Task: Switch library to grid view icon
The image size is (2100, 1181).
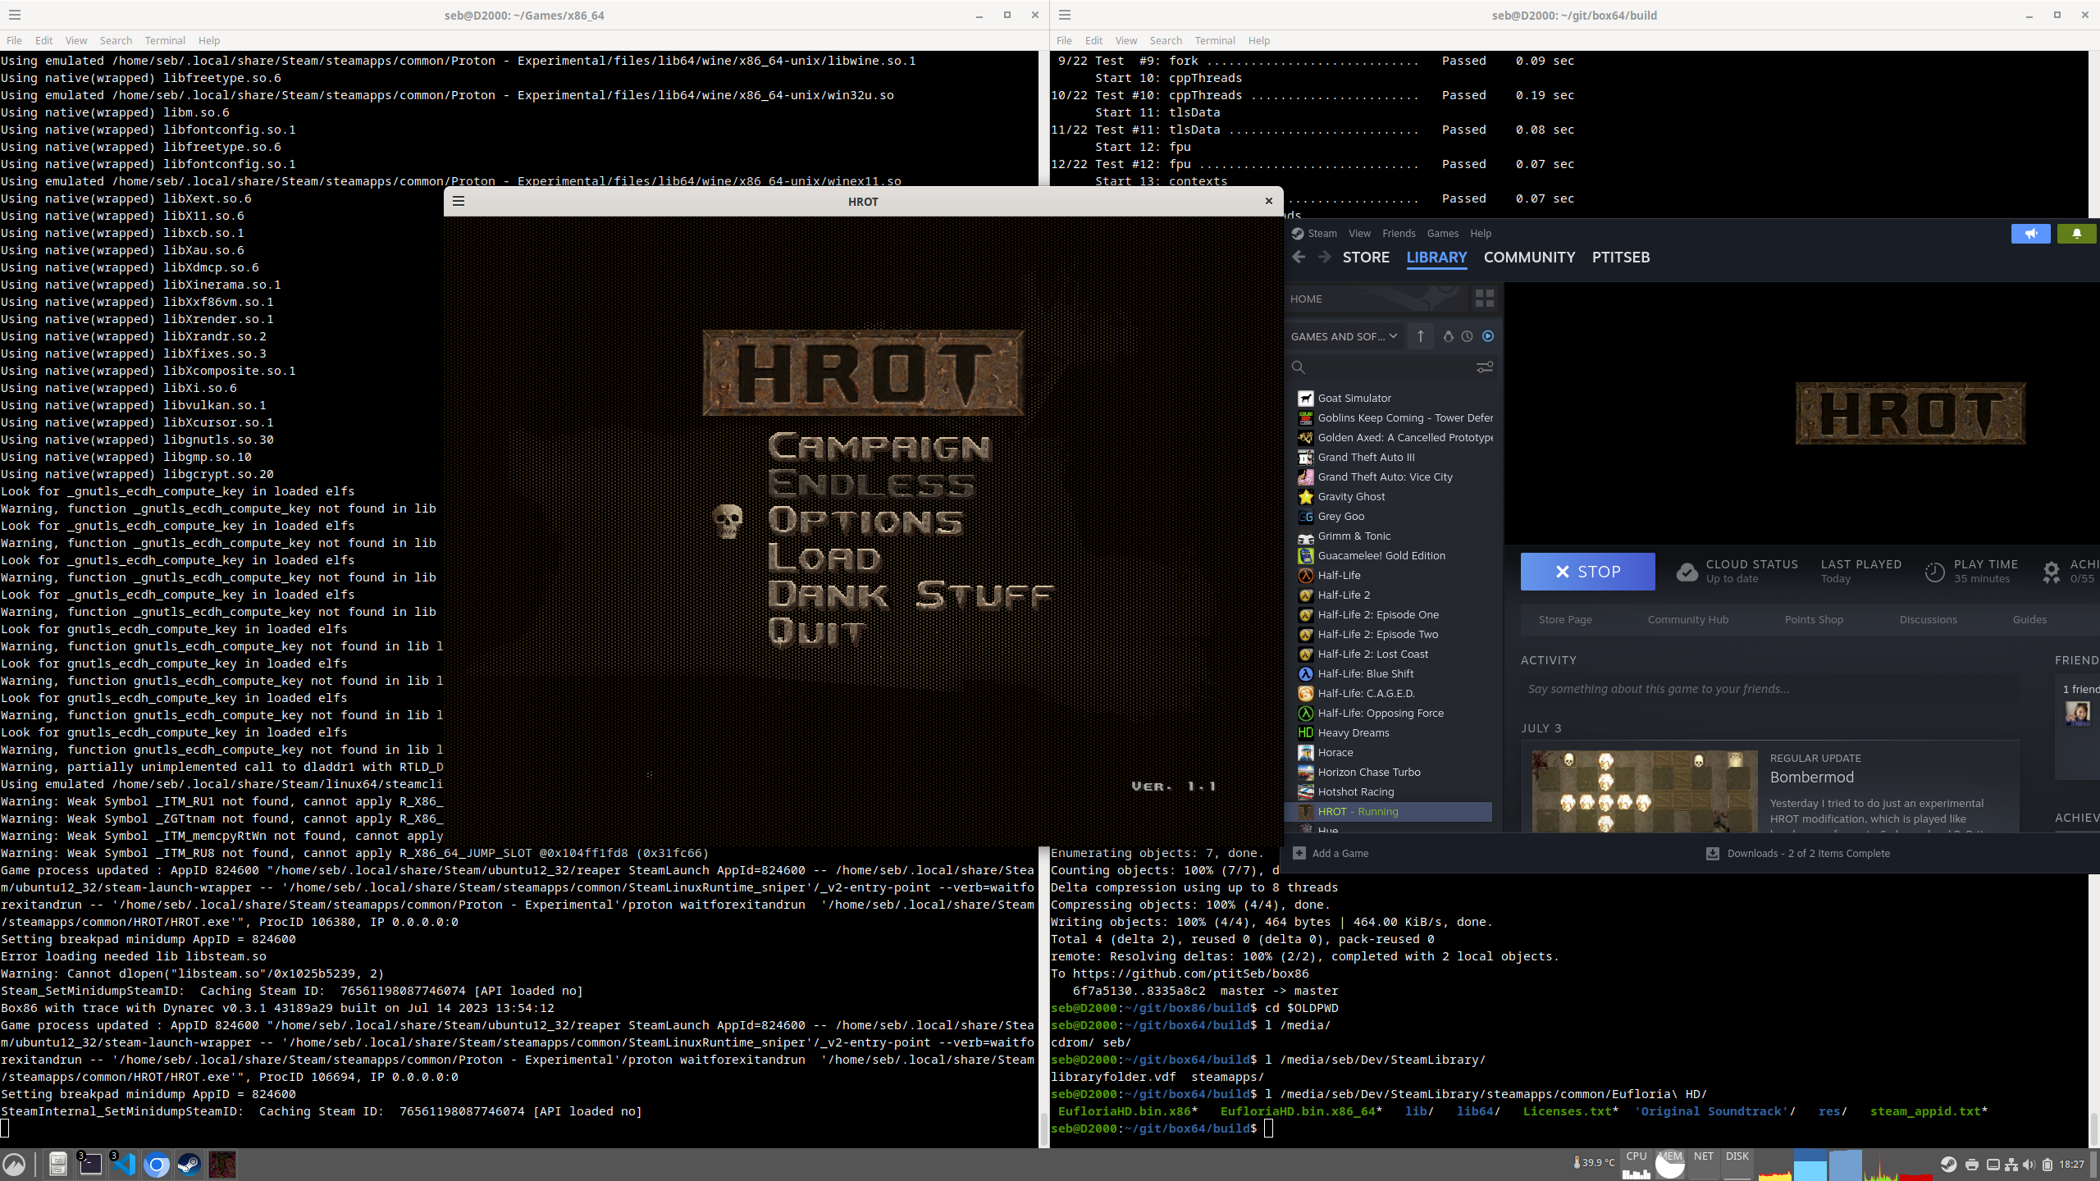Action: pos(1484,299)
